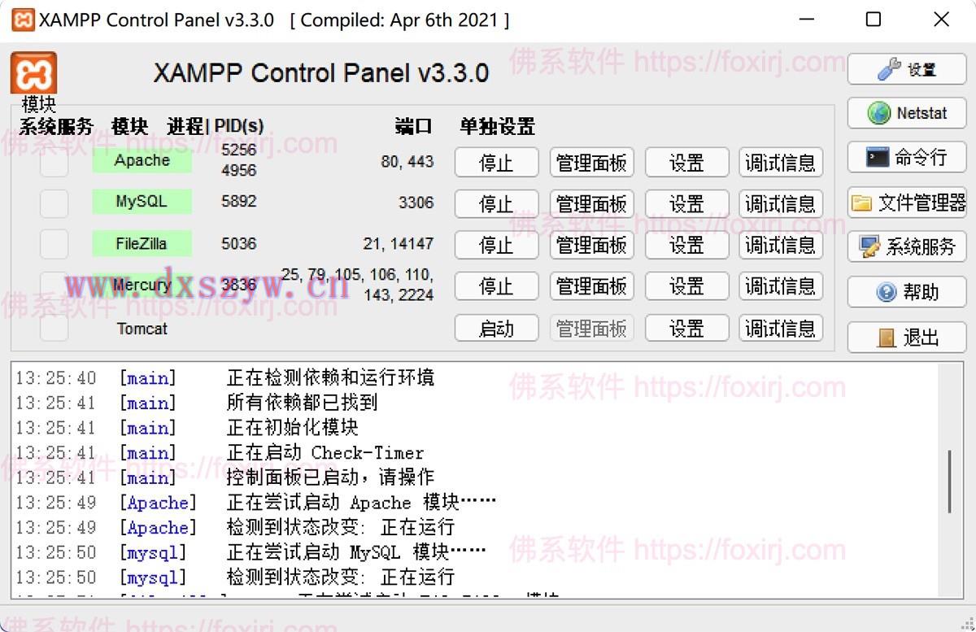Screen dimensions: 976x632
Task: View FileZilla 调试信息 logs button
Action: [781, 245]
